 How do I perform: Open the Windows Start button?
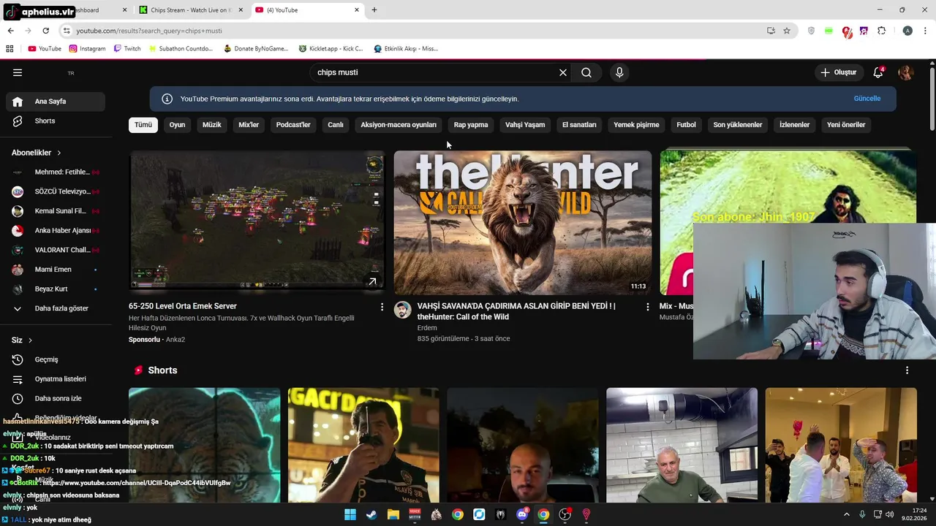pyautogui.click(x=350, y=514)
